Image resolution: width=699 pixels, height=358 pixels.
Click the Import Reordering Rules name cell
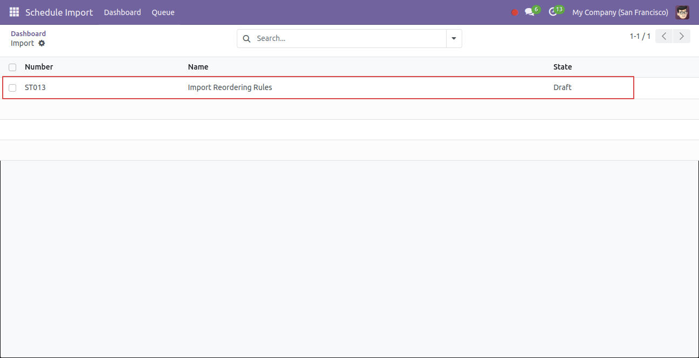[x=230, y=87]
